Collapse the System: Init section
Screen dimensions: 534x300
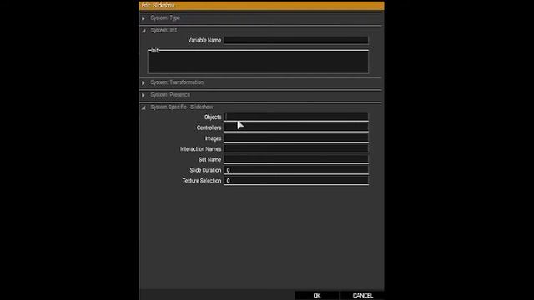tap(144, 31)
